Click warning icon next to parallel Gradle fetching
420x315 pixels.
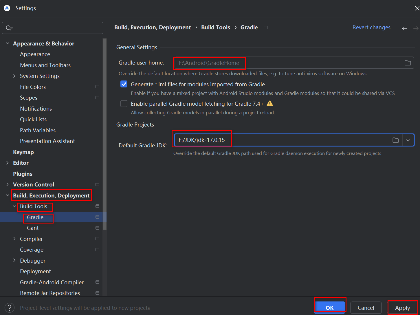click(x=270, y=103)
